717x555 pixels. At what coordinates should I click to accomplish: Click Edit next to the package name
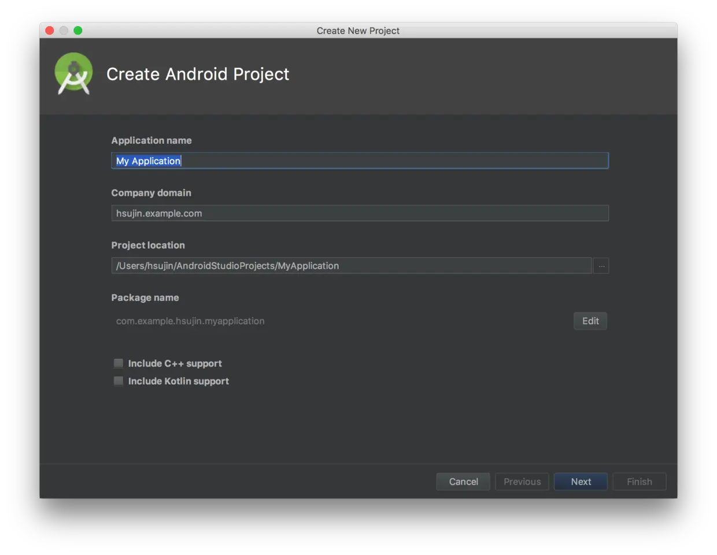point(590,321)
